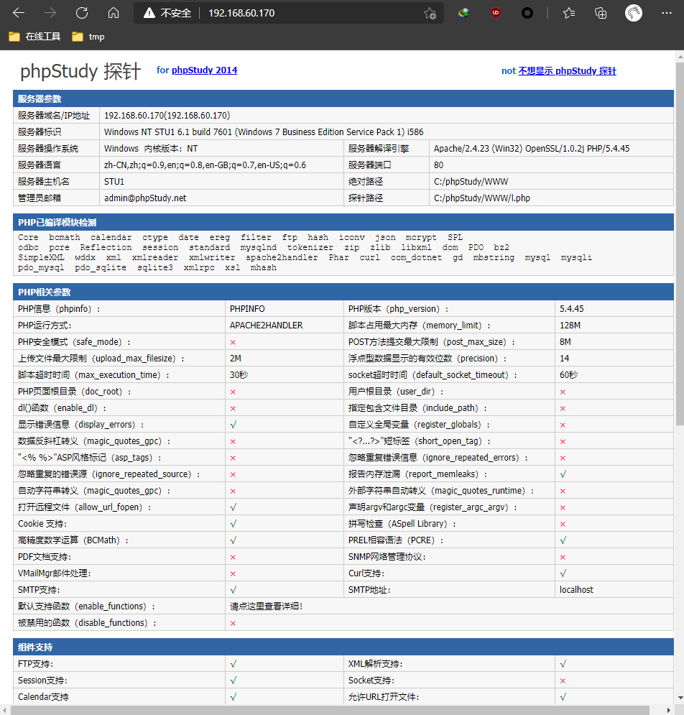684x715 pixels.
Task: Click the C:/phpStudy/WWW/l.php path
Action: [481, 198]
